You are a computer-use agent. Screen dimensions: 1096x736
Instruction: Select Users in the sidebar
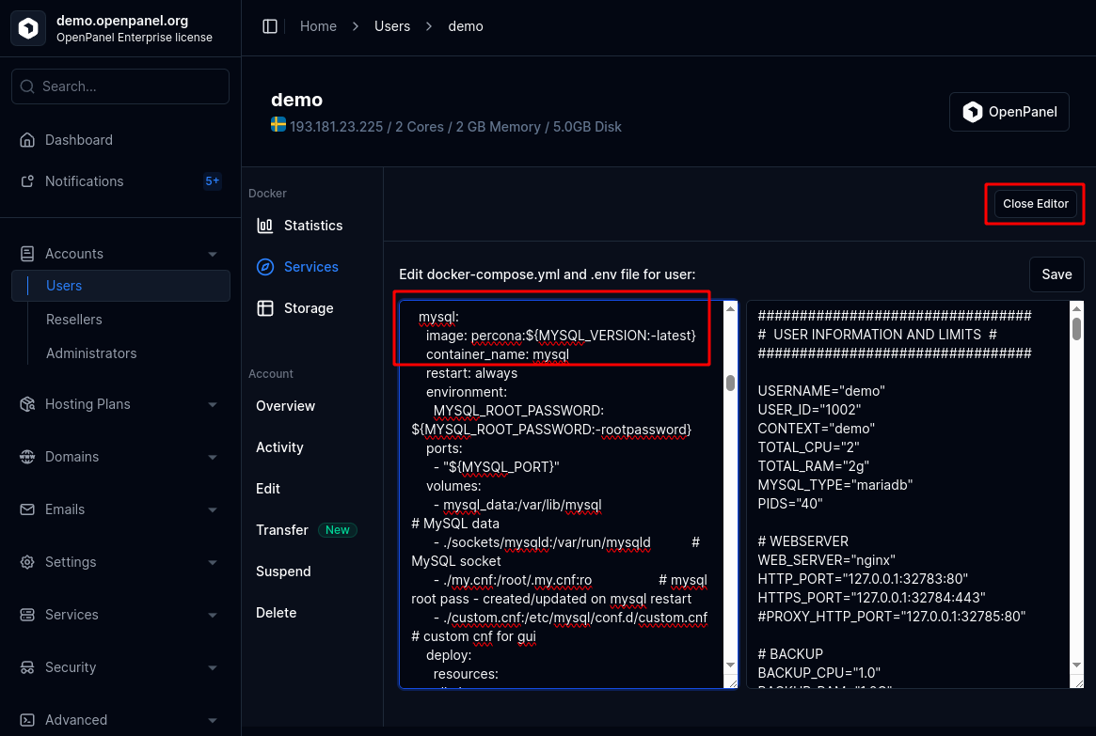121,286
